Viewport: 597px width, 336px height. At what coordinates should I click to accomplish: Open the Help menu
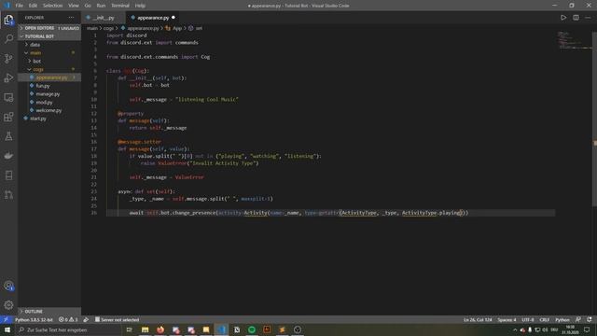(140, 6)
